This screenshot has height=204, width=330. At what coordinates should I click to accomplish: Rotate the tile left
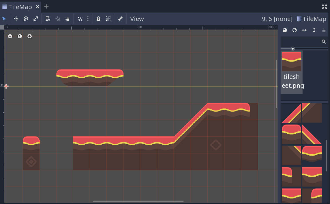click(285, 30)
